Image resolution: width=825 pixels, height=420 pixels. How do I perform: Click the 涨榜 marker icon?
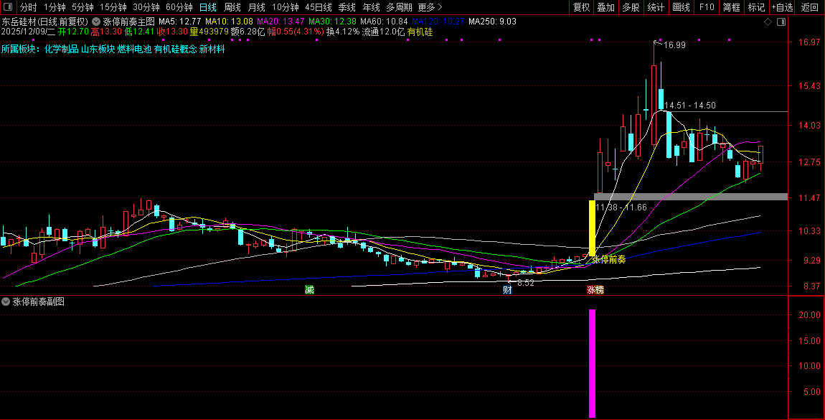pos(595,289)
